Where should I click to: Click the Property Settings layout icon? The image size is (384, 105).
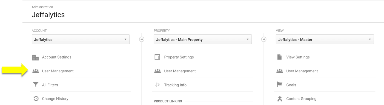(157, 57)
